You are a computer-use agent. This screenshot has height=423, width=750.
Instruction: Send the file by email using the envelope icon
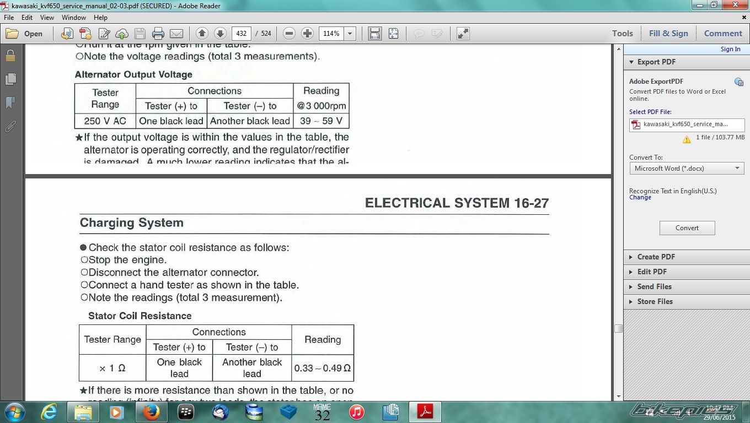pos(176,34)
